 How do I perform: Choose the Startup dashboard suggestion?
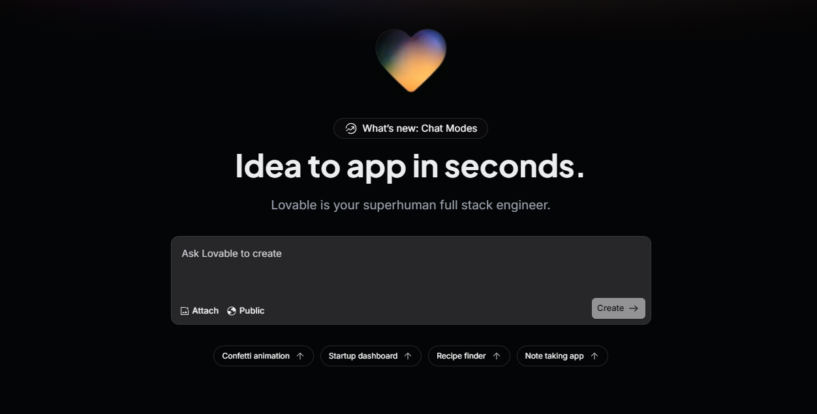pyautogui.click(x=371, y=356)
